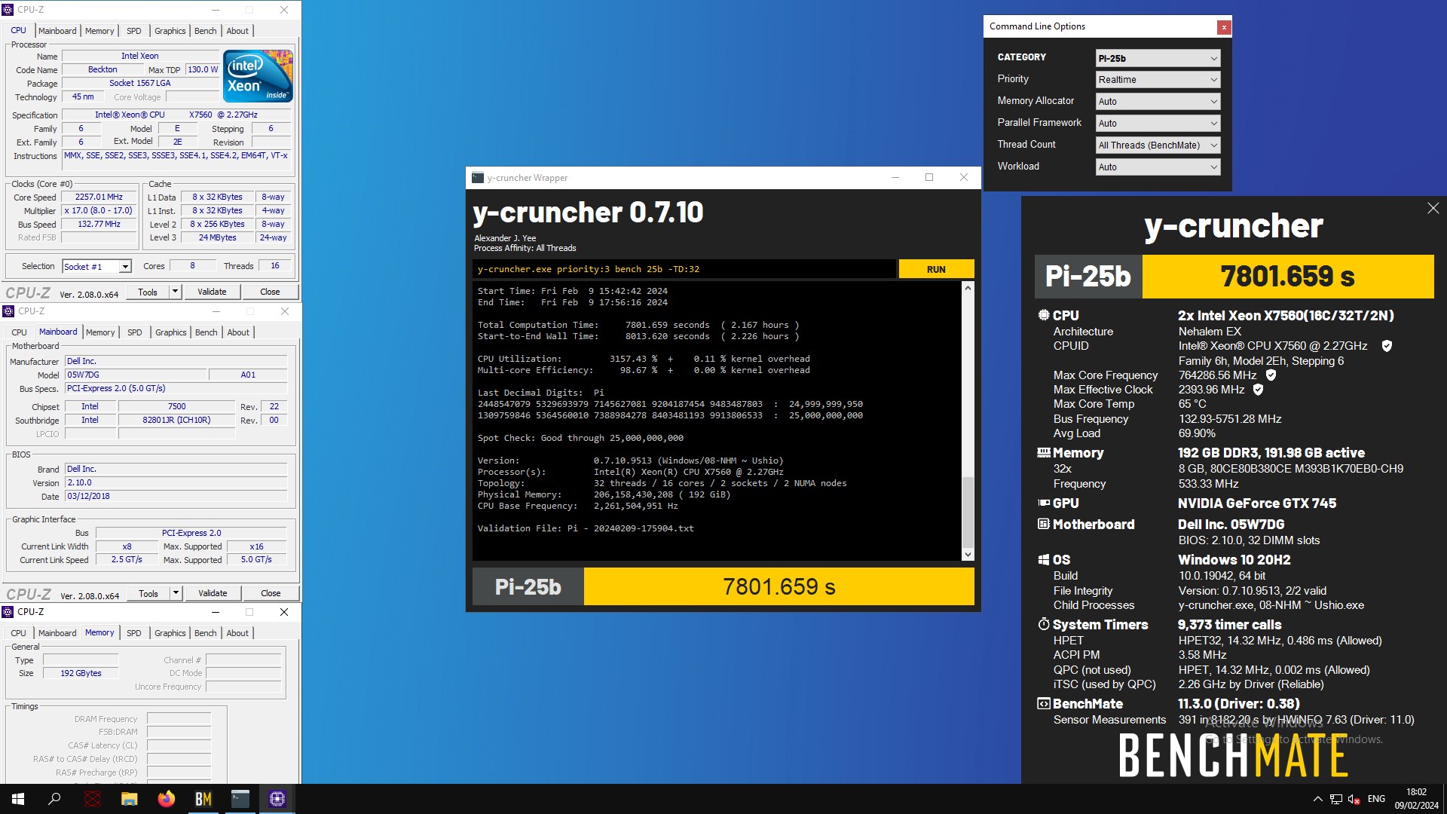Click Validate in Mainboard CPU-Z window
The image size is (1447, 814).
[213, 593]
